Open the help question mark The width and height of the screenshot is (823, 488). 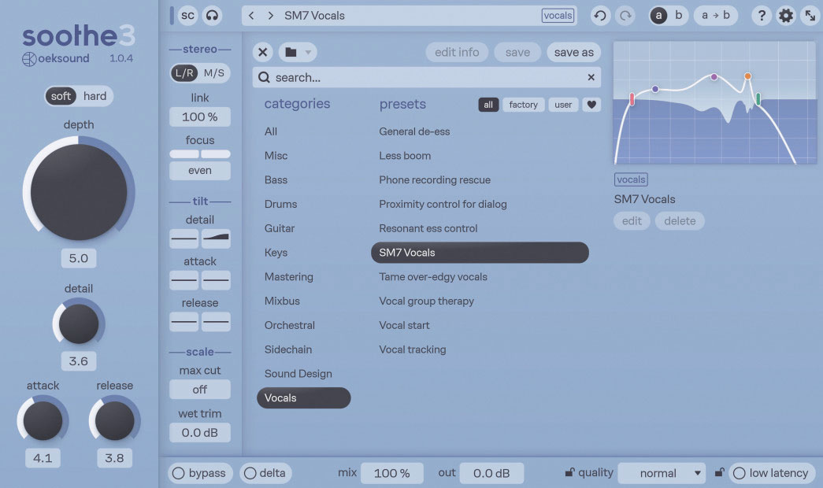pyautogui.click(x=762, y=16)
